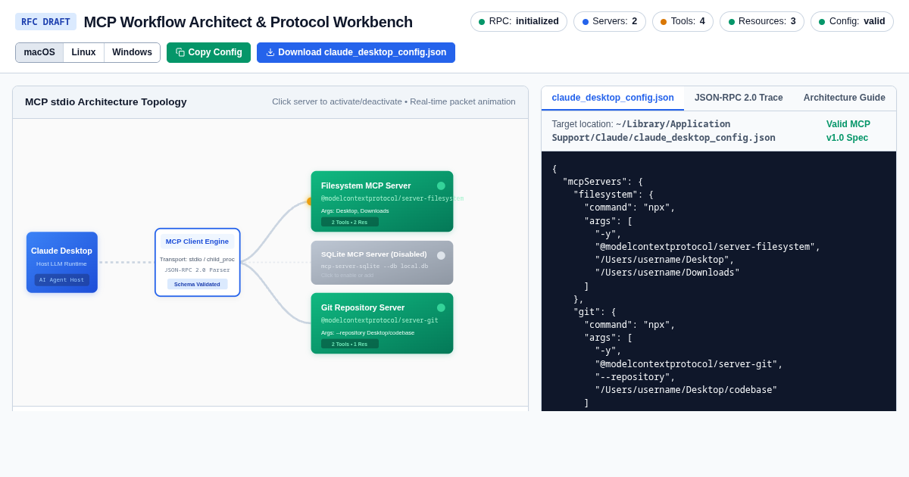Screen dimensions: 909x477
Task: Open the claude_desktop_config.json tab
Action: (x=613, y=98)
